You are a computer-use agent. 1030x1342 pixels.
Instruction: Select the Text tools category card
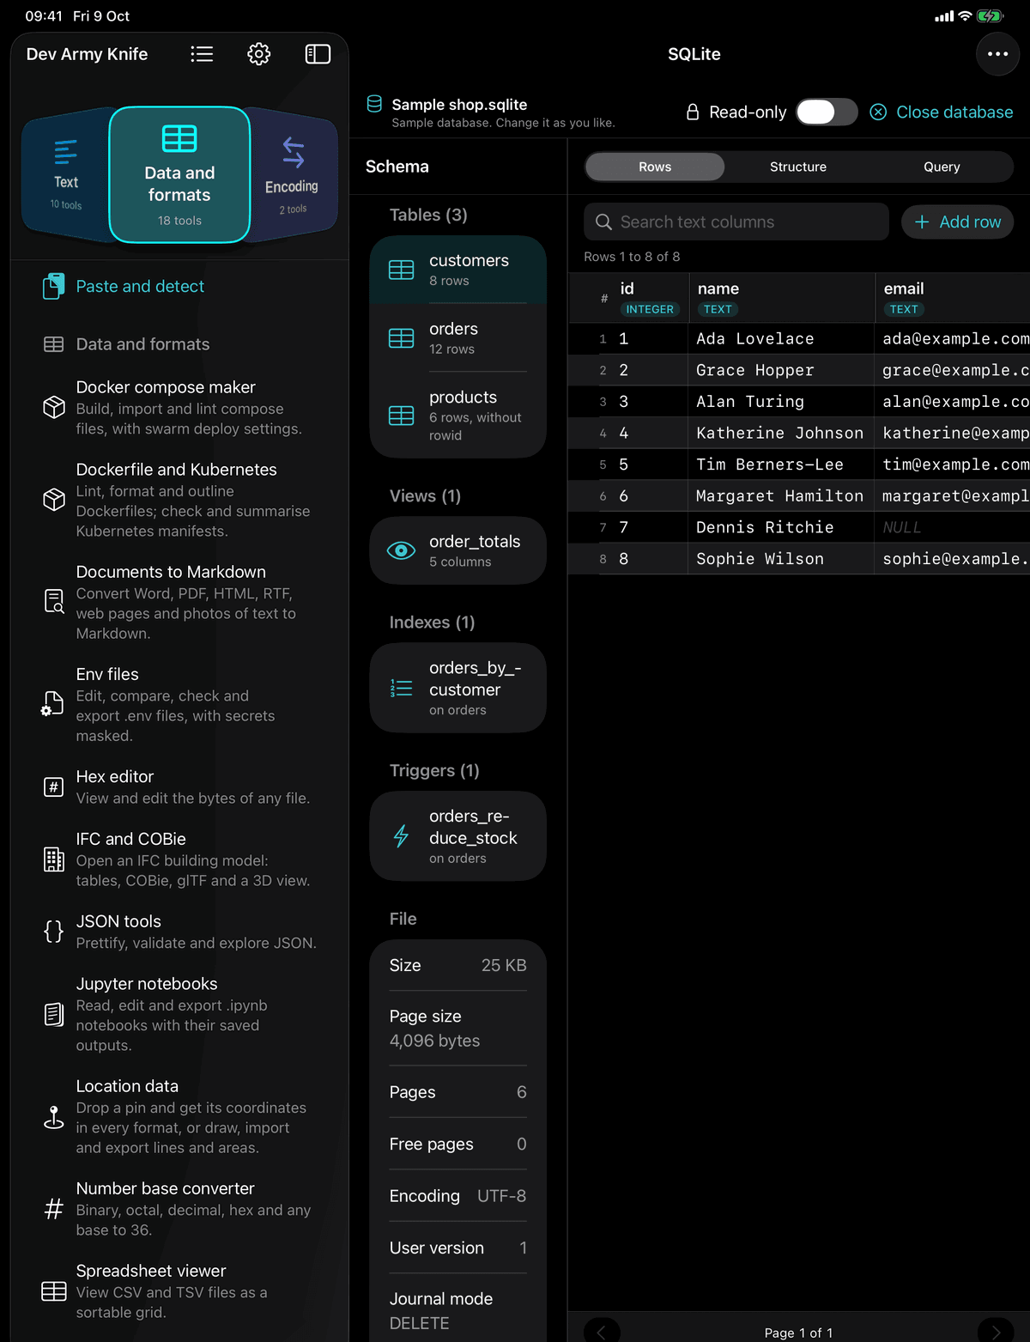coord(66,175)
